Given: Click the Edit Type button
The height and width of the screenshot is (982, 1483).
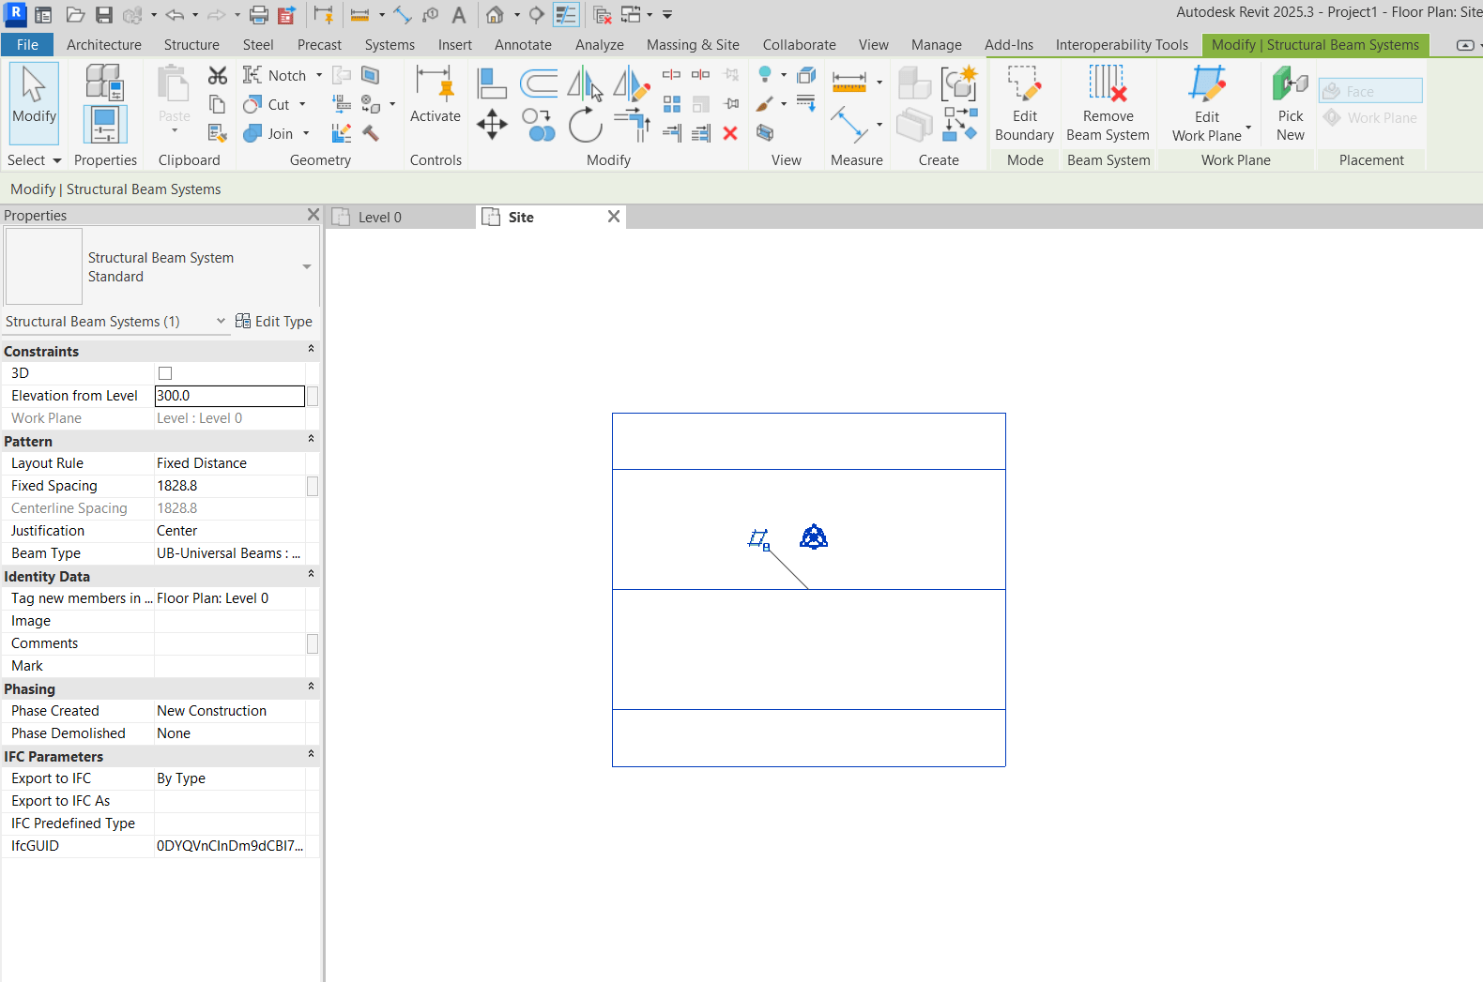Looking at the screenshot, I should pos(274,321).
